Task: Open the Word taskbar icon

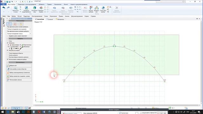Action: 44,112
